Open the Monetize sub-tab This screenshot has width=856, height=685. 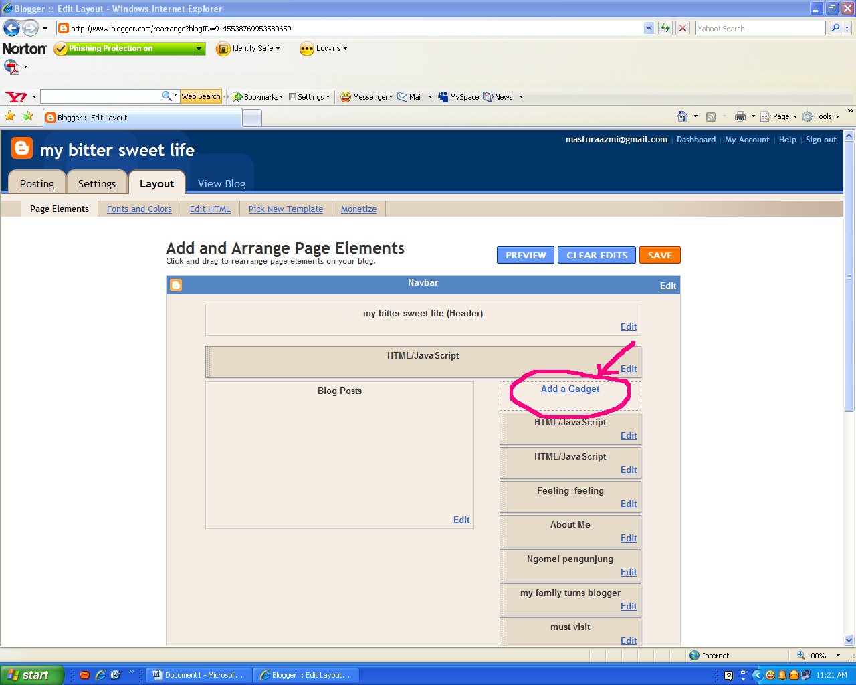(358, 209)
